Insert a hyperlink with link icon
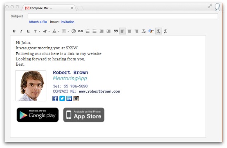This screenshot has height=148, width=227. click(80, 31)
